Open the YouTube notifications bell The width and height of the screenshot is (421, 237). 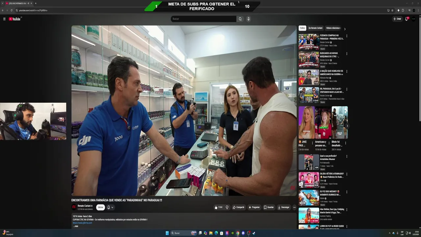[x=407, y=19]
